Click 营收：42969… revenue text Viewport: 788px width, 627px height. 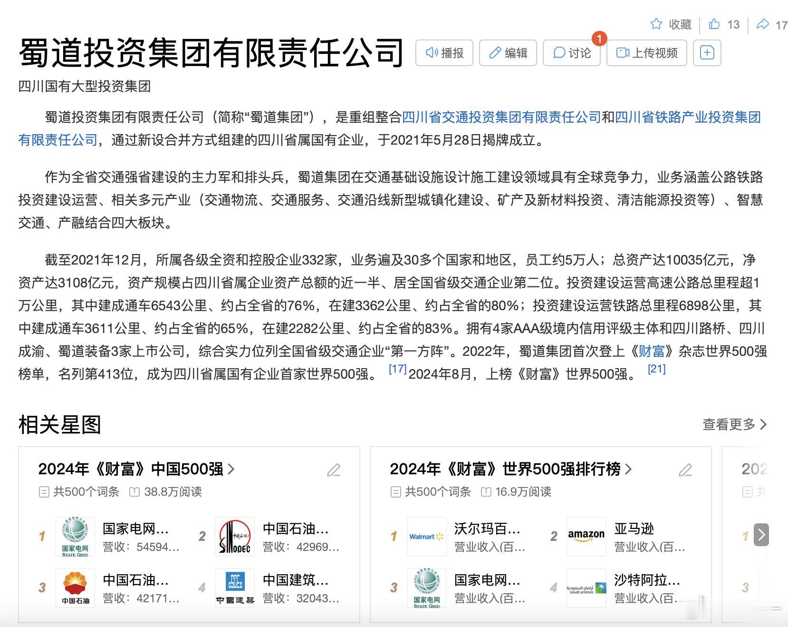pos(301,547)
